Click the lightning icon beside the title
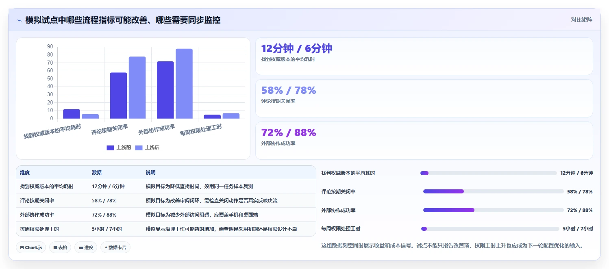The image size is (609, 269). (19, 20)
